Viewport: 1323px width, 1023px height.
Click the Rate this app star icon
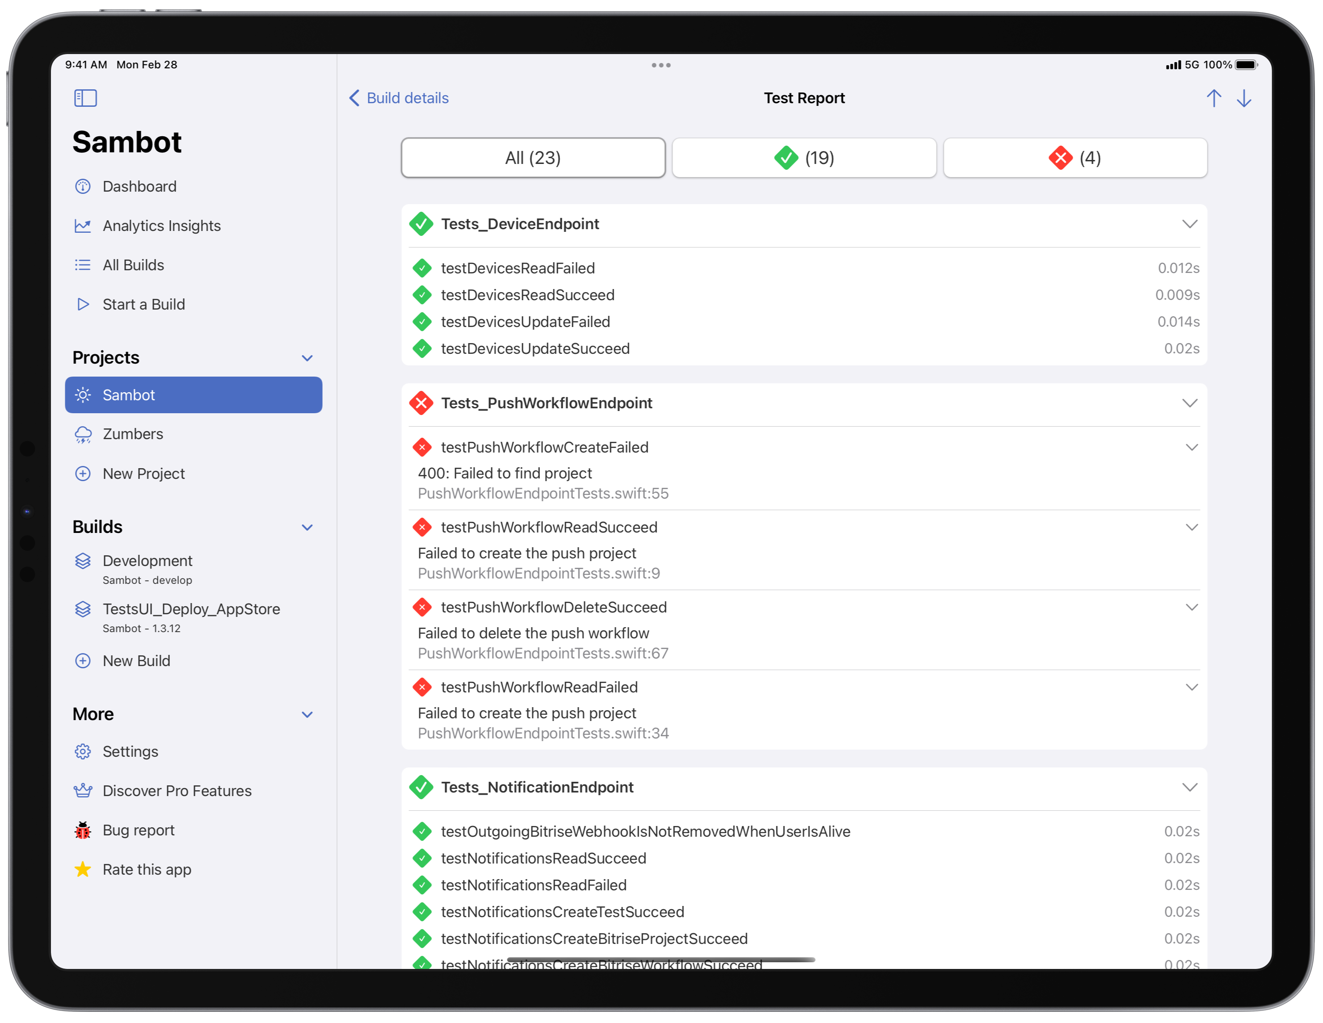[83, 870]
